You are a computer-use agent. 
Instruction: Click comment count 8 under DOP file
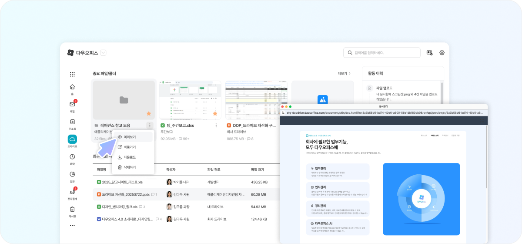250,139
